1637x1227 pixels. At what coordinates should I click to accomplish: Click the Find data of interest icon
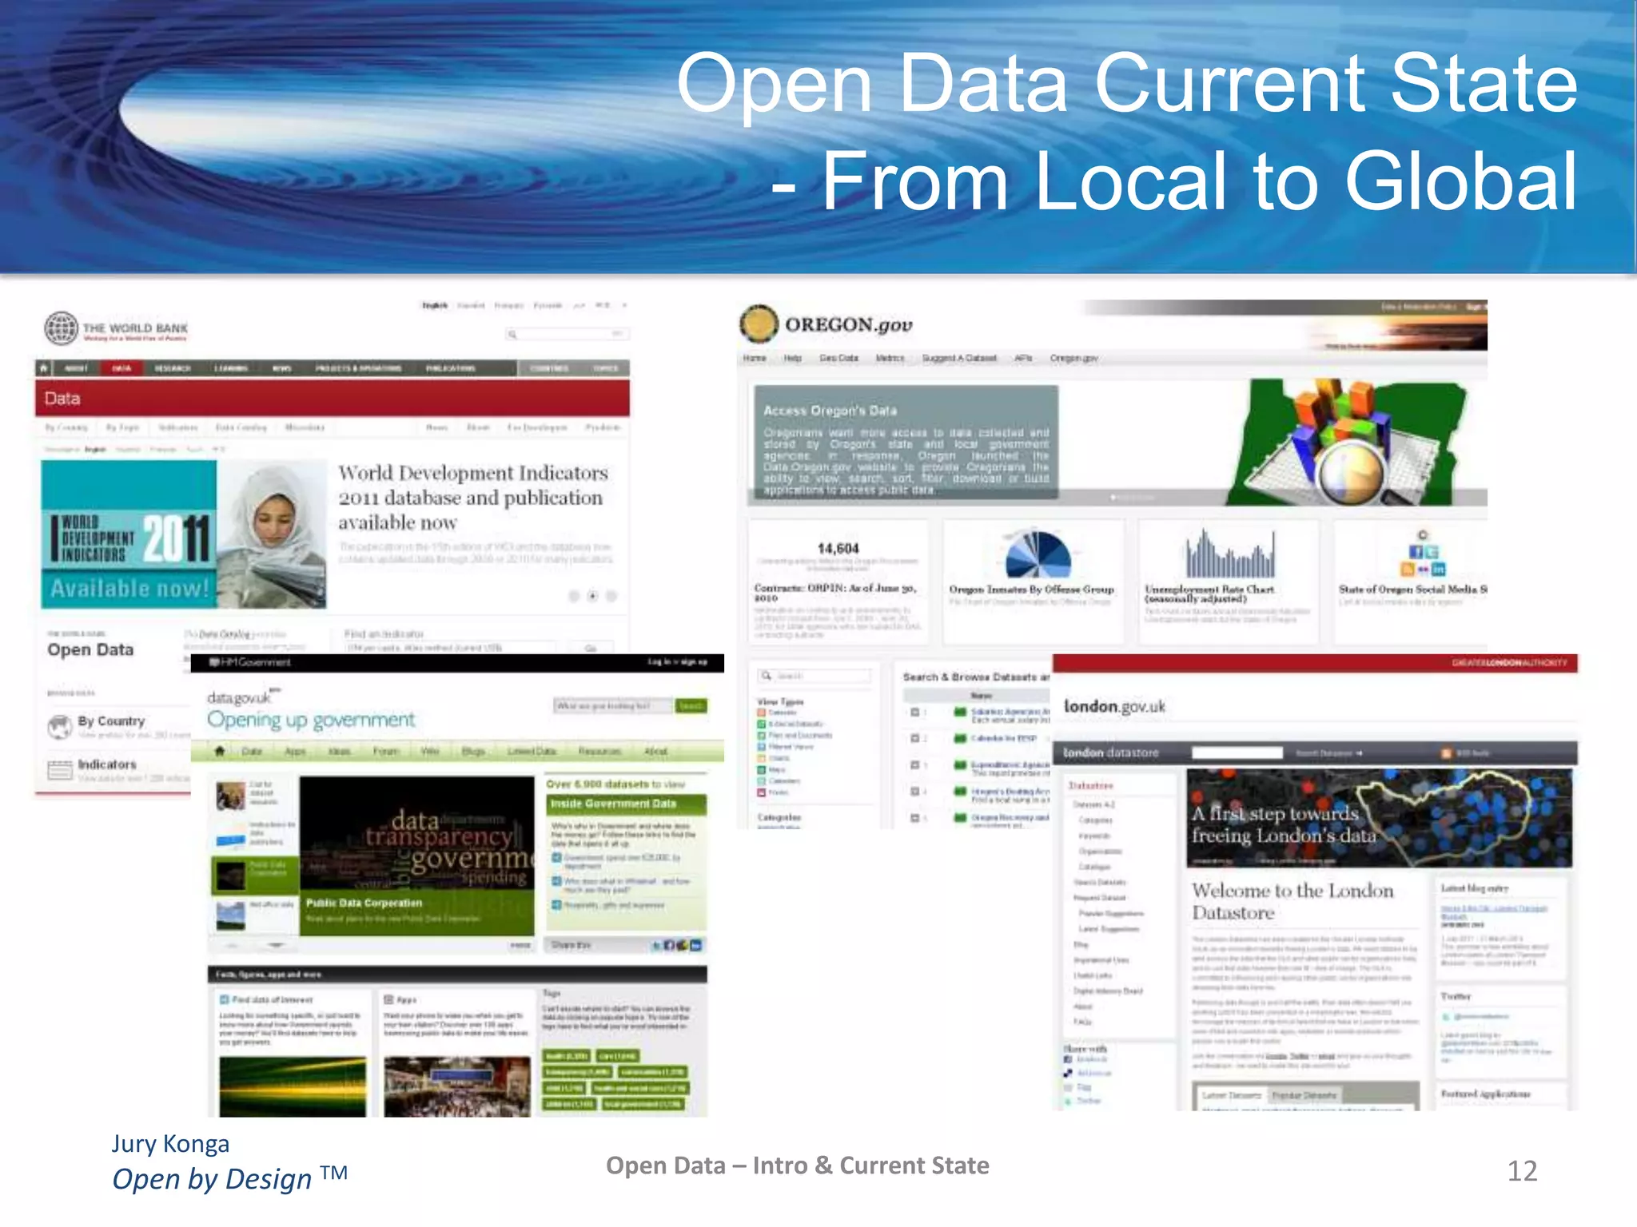click(224, 999)
